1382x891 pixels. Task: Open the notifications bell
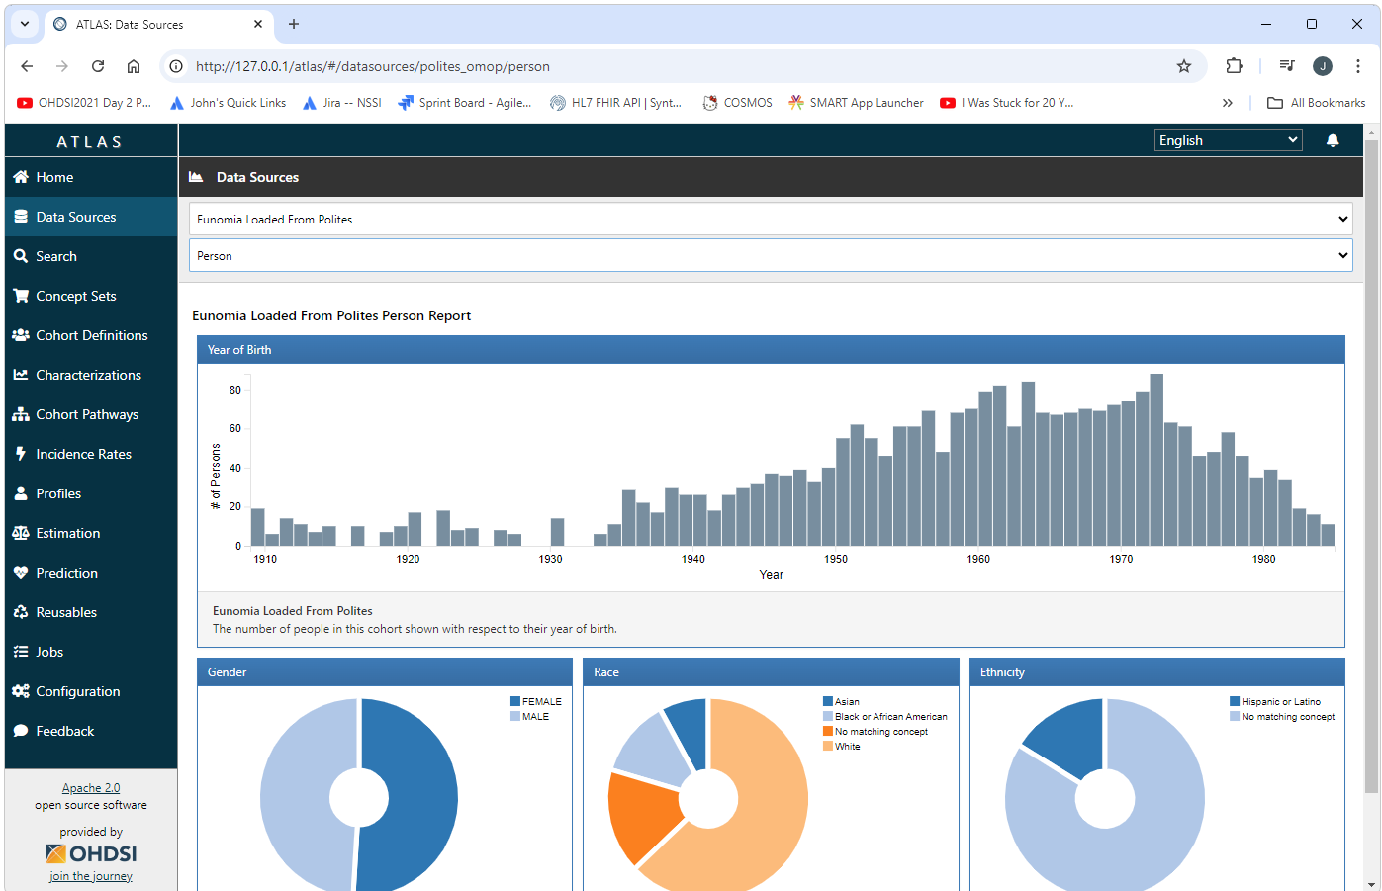pos(1333,140)
